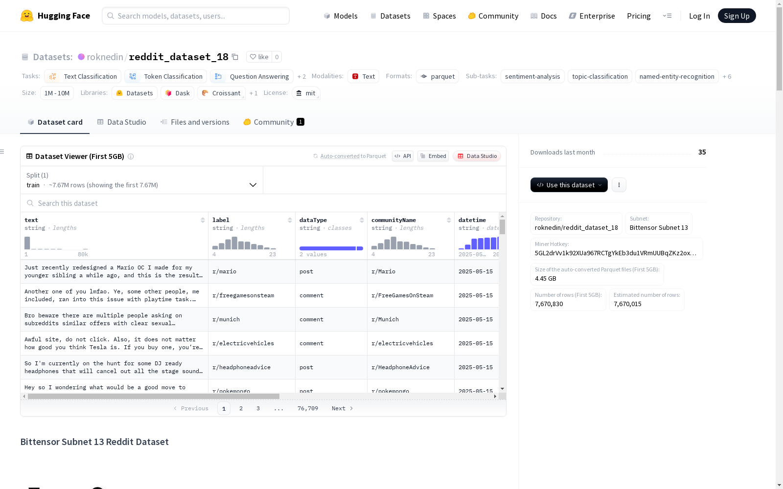Click the Text modality tag

point(363,76)
